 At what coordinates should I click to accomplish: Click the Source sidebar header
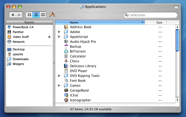[x=29, y=22]
